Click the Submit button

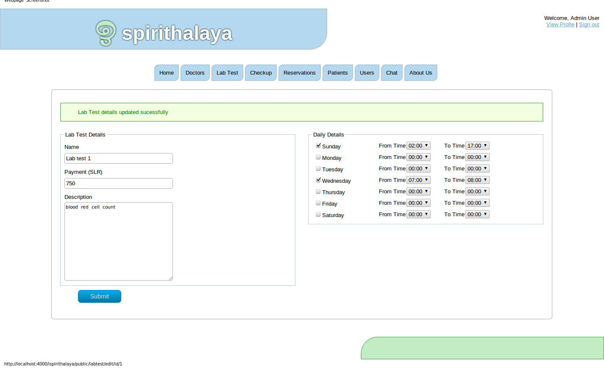tap(99, 296)
